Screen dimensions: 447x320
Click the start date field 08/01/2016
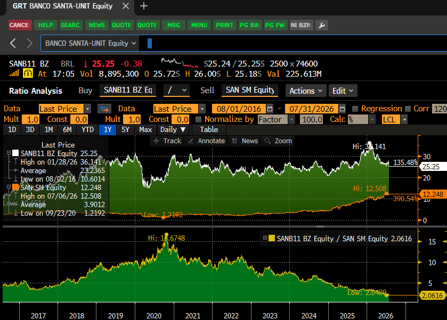point(239,109)
